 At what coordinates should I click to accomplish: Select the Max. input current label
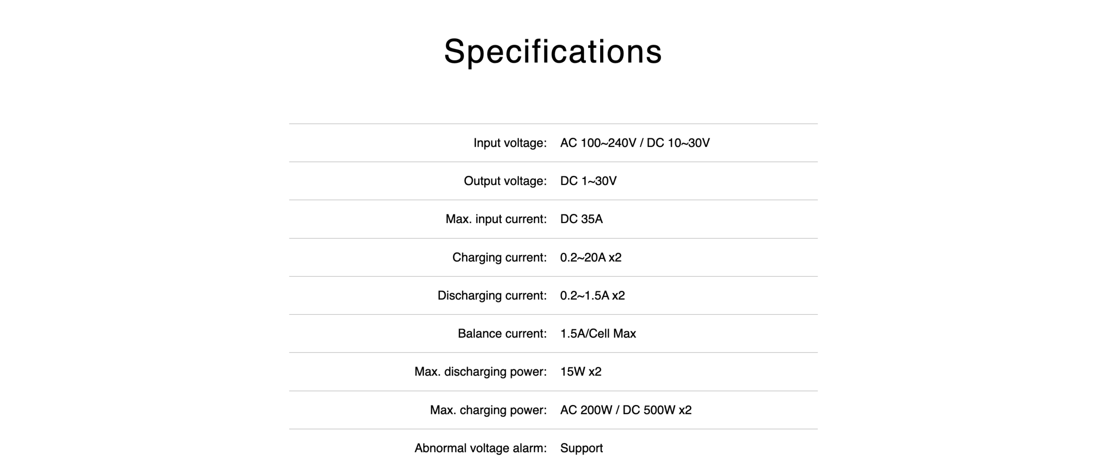(x=496, y=219)
